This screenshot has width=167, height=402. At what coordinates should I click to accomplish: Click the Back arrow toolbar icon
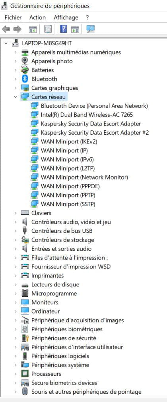6,29
